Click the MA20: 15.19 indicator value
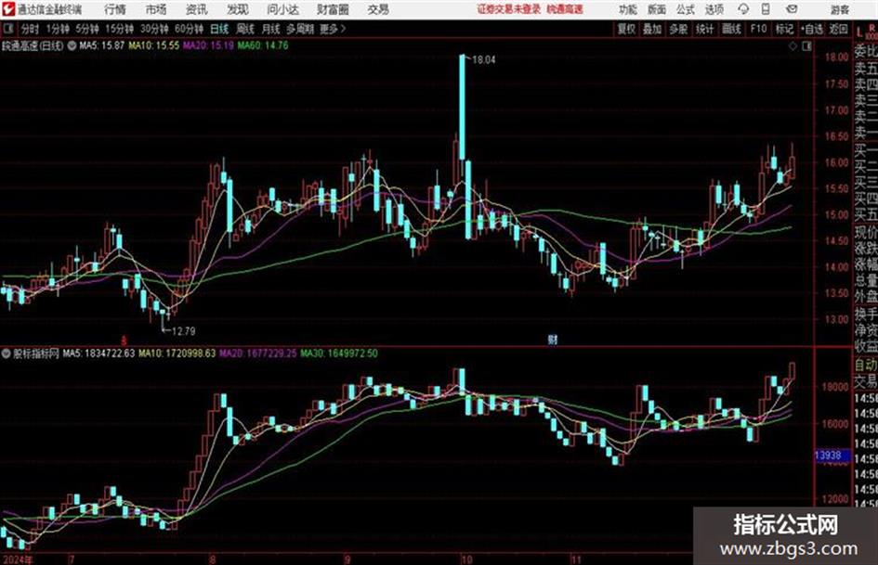This screenshot has width=878, height=565. click(x=208, y=45)
